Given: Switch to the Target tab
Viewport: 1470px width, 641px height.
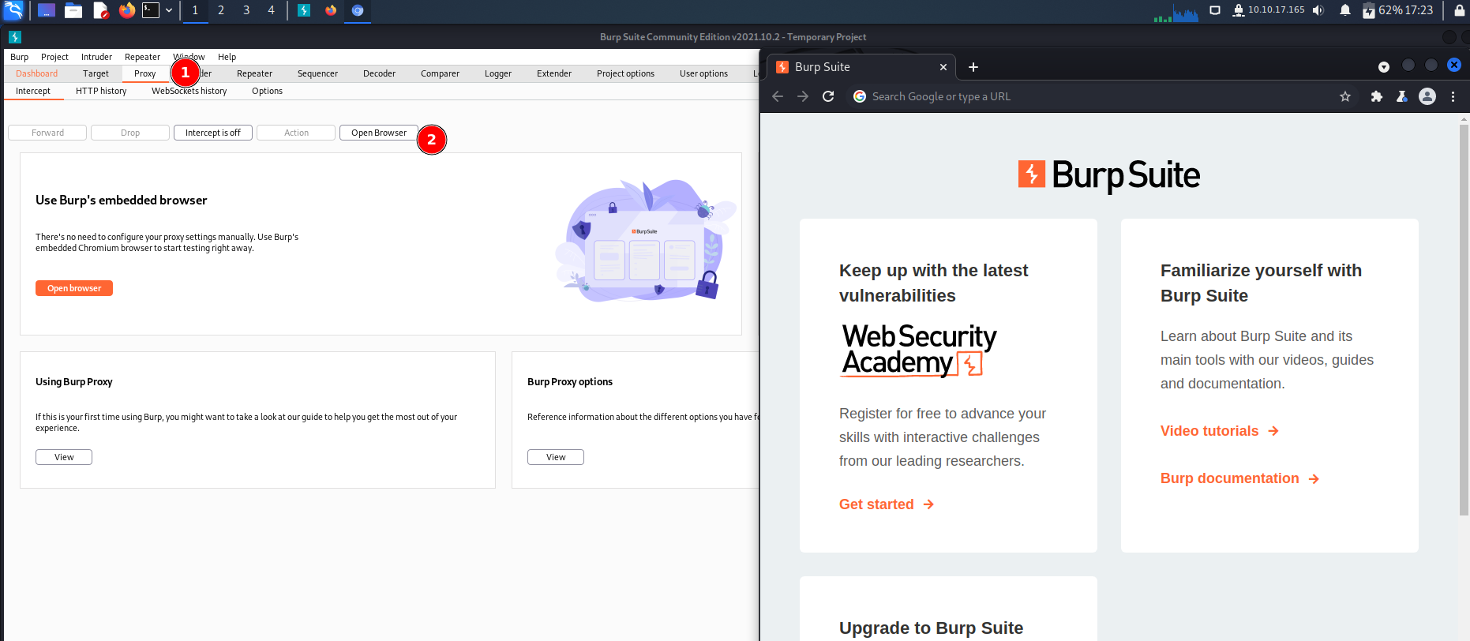Looking at the screenshot, I should 96,73.
